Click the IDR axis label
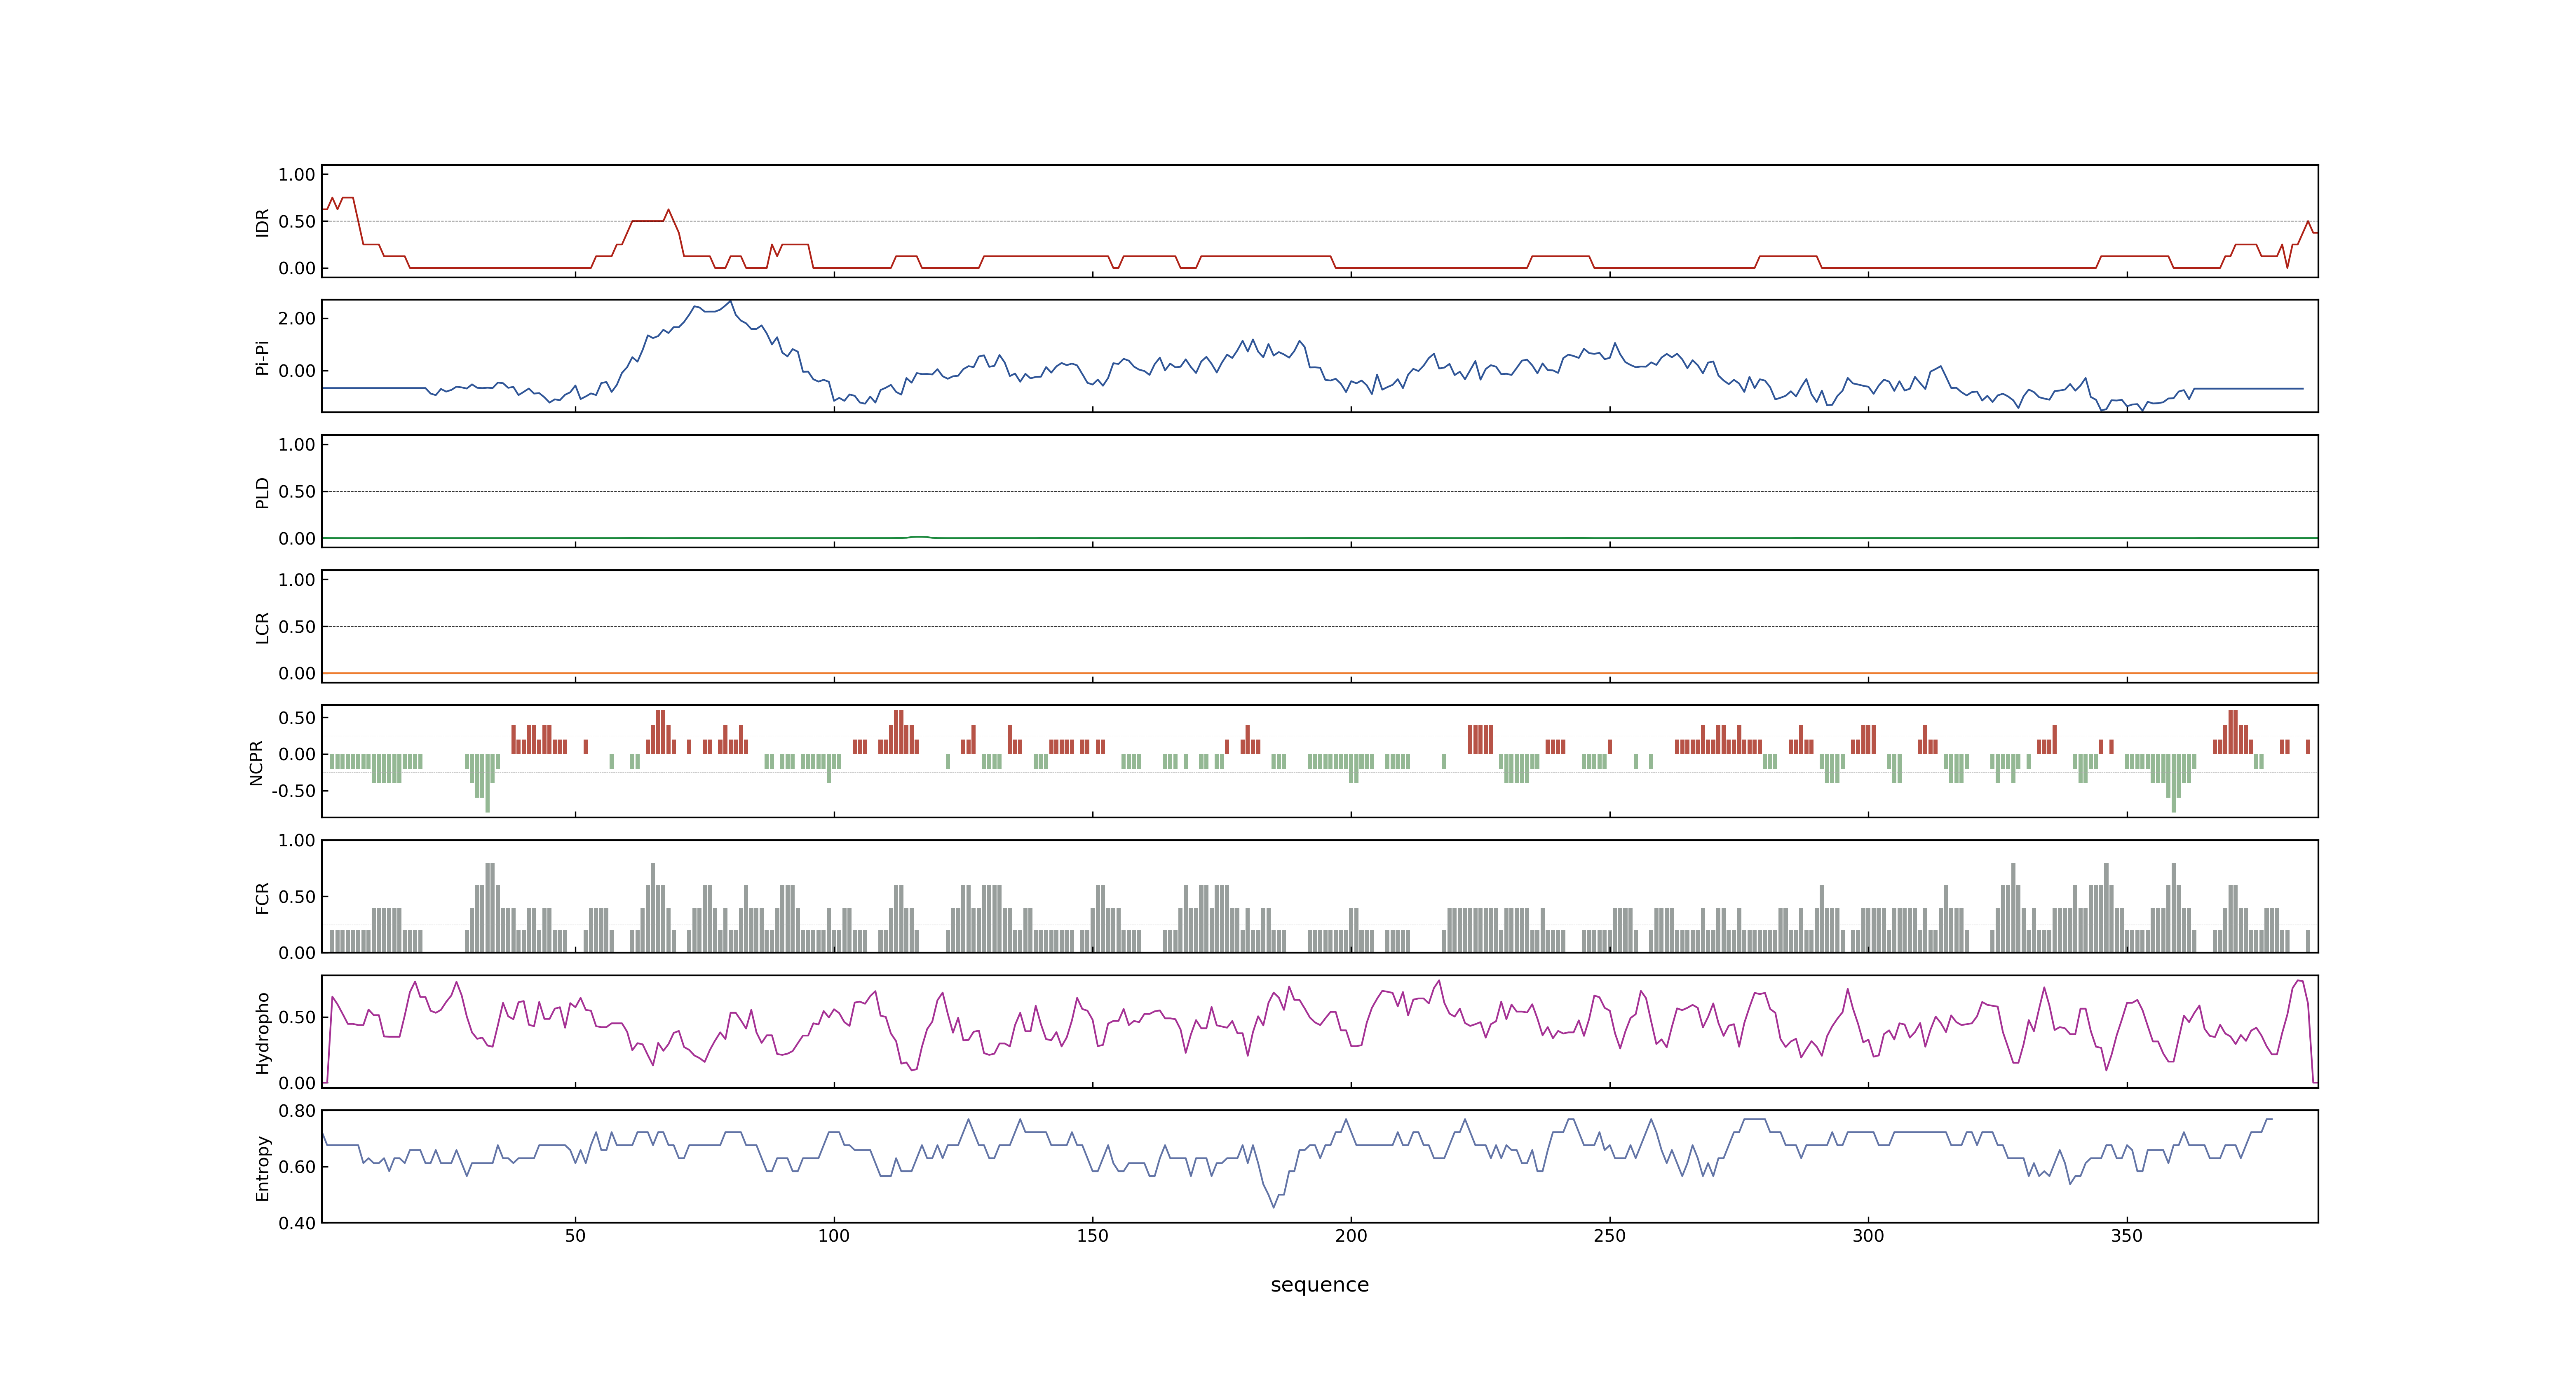2576x1374 pixels. click(x=262, y=222)
